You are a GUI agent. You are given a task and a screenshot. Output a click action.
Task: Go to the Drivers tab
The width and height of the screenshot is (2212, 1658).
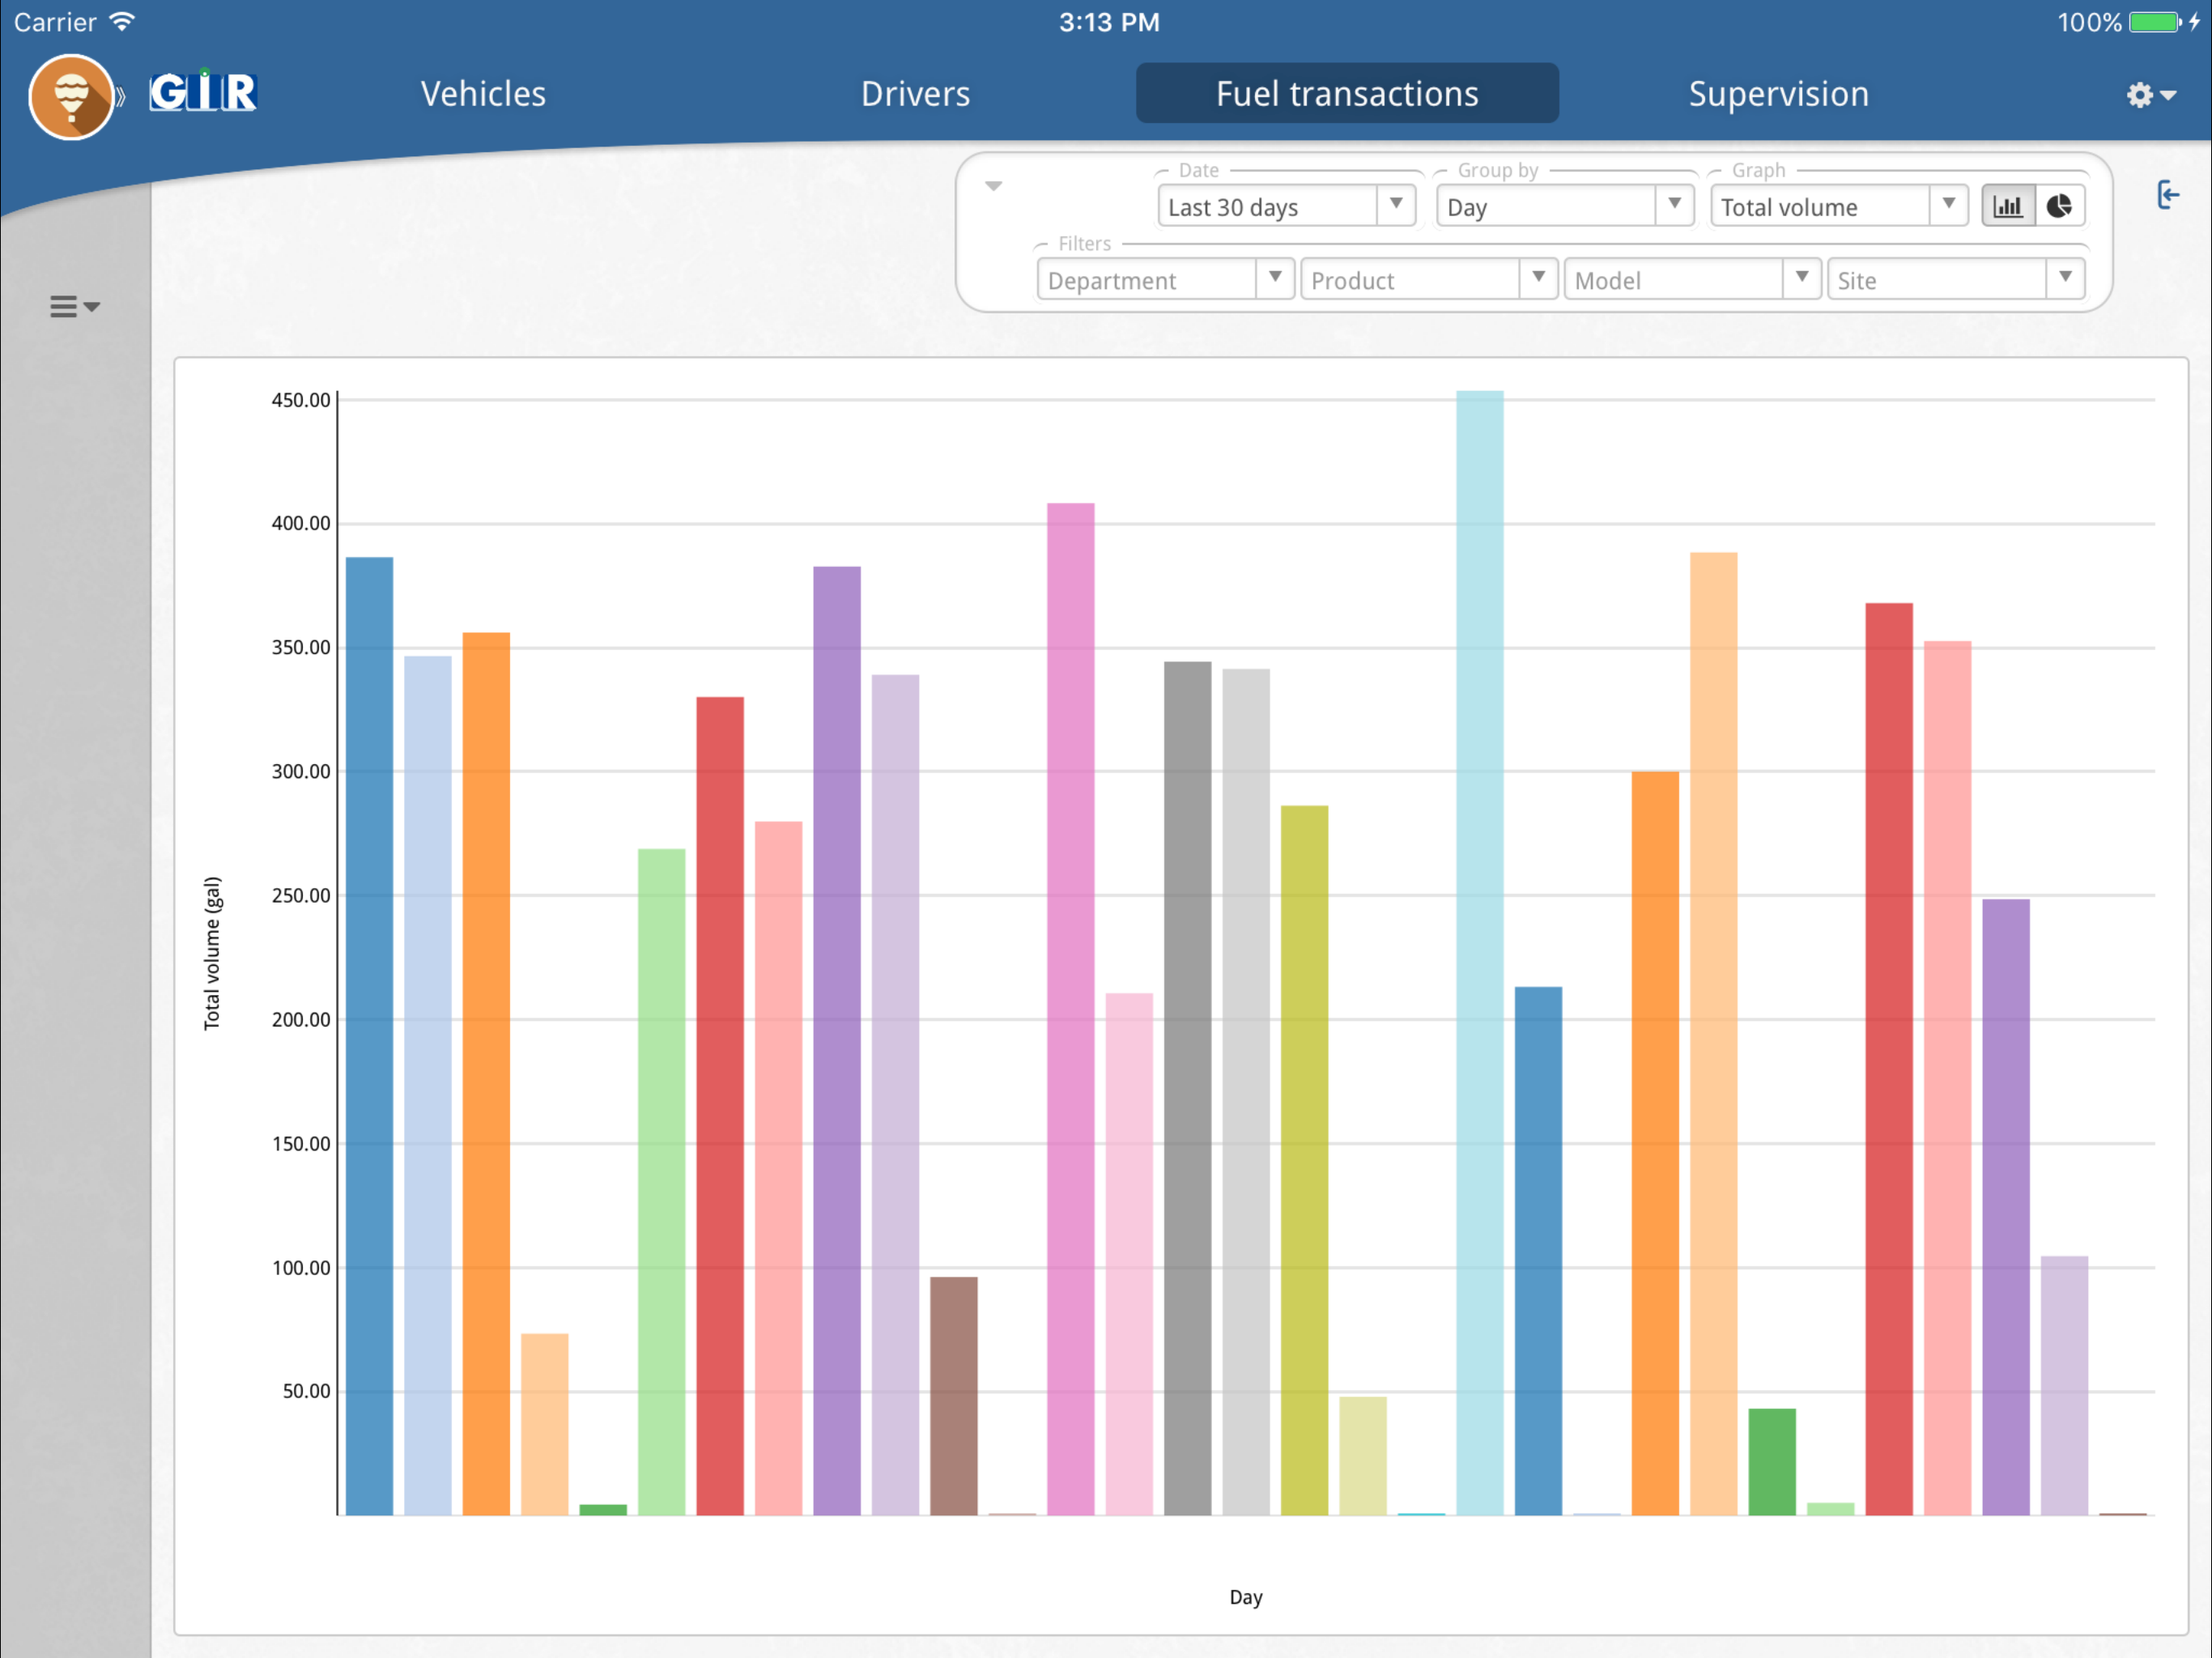[915, 93]
